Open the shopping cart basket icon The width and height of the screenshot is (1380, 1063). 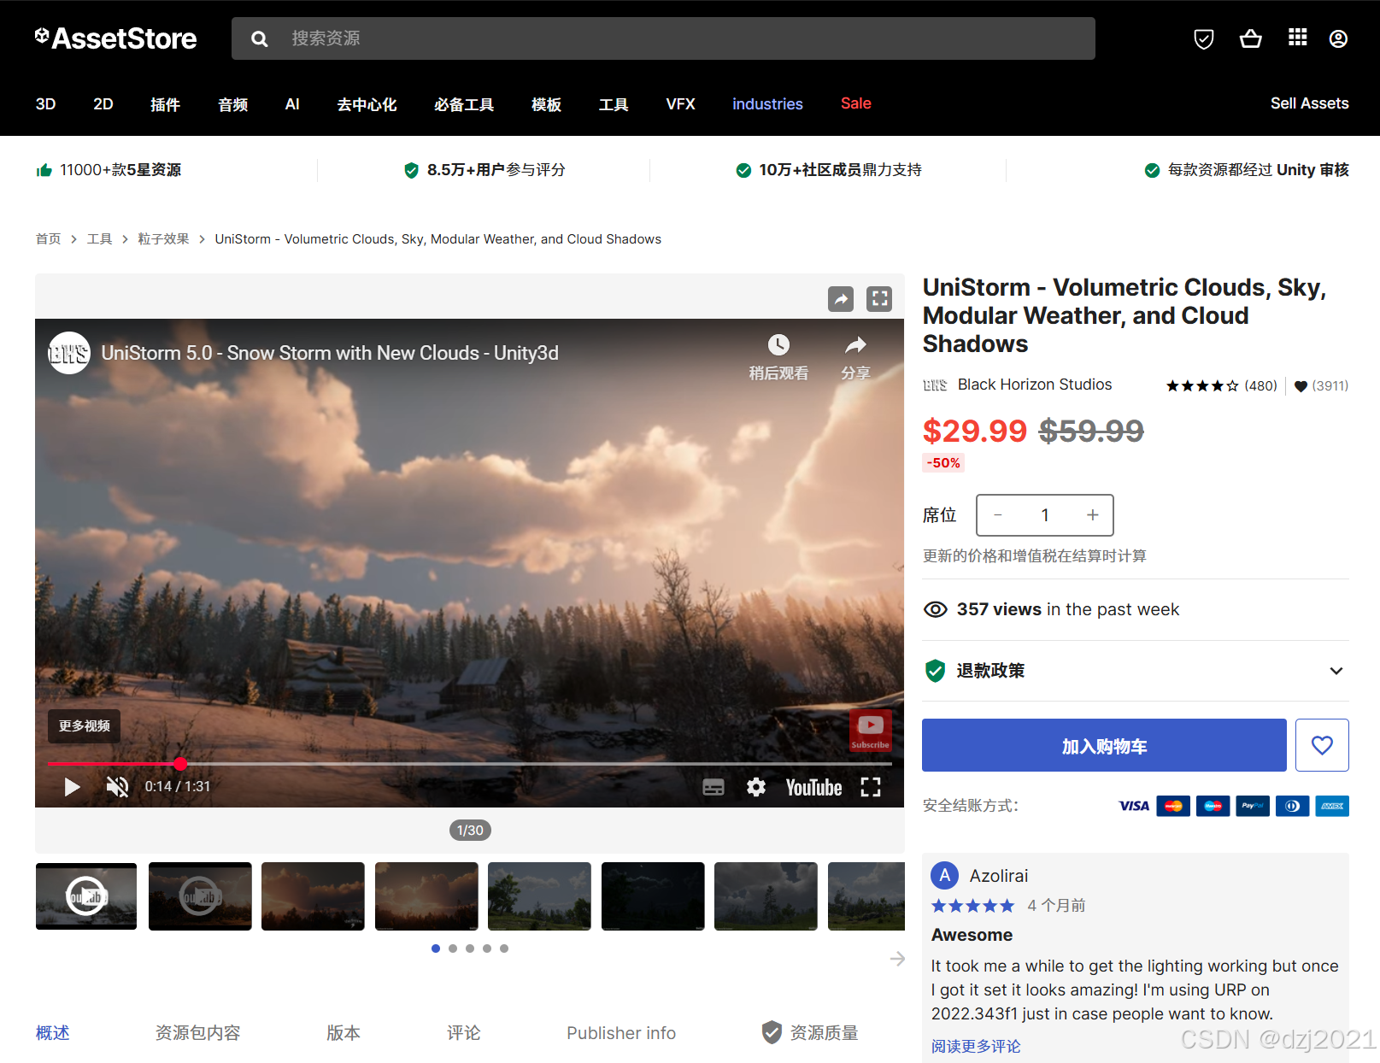coord(1251,38)
